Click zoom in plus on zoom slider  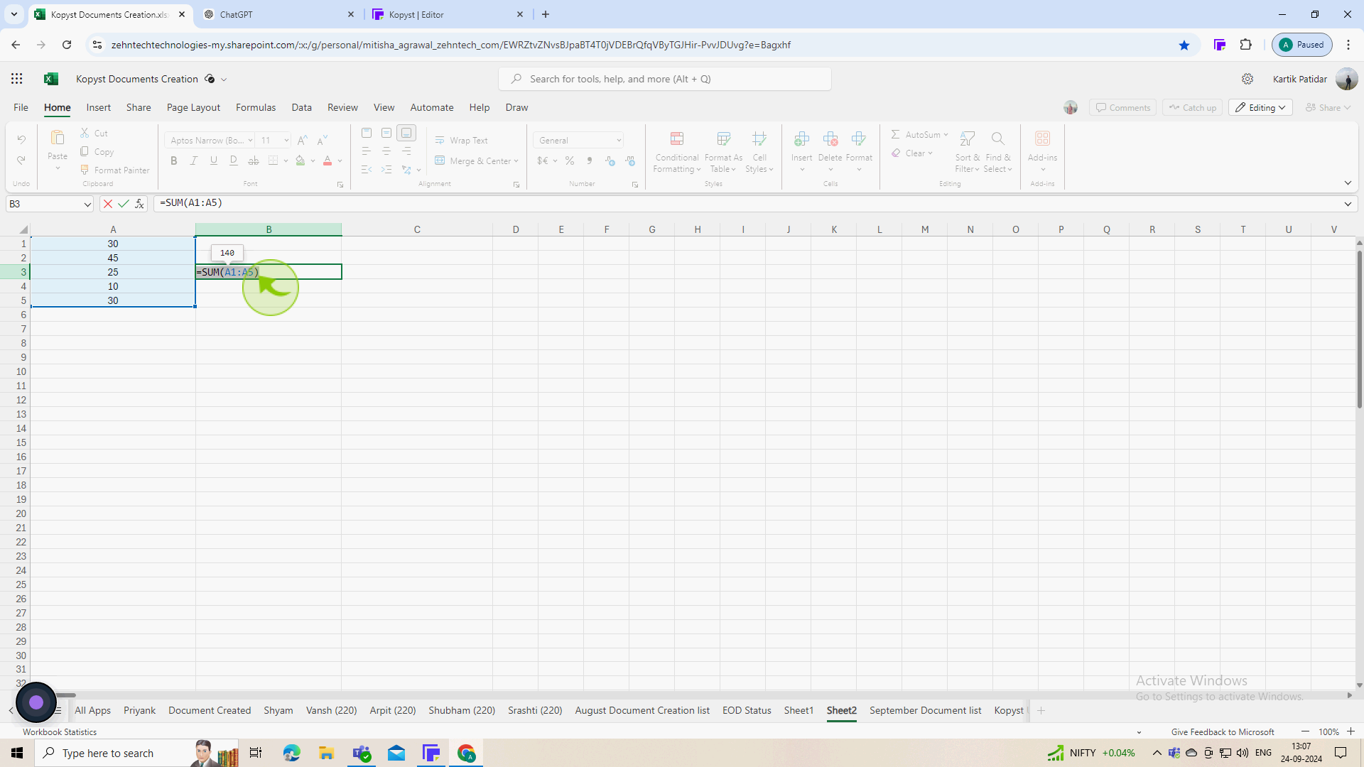(1351, 731)
